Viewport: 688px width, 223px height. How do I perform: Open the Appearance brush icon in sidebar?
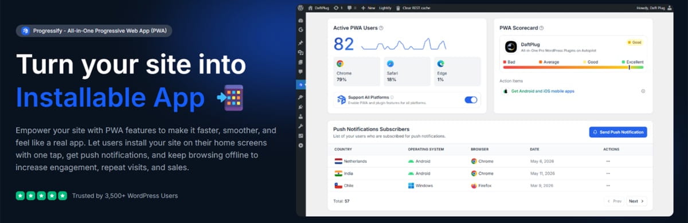[x=300, y=98]
